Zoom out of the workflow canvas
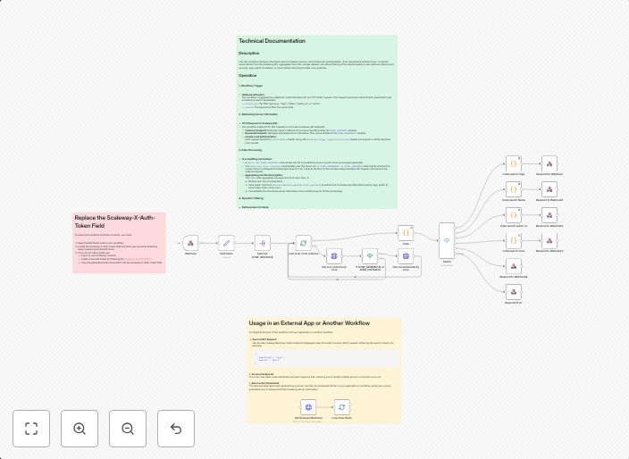 coord(128,429)
